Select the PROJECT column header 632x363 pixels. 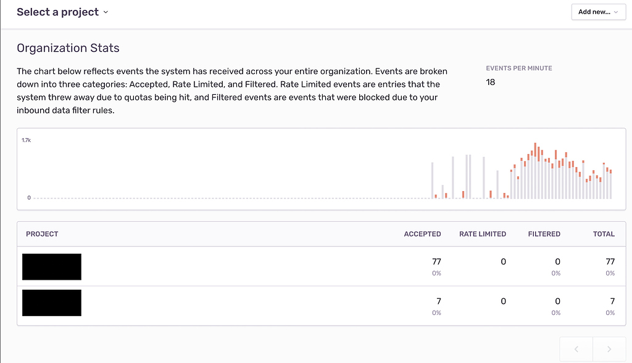(42, 234)
